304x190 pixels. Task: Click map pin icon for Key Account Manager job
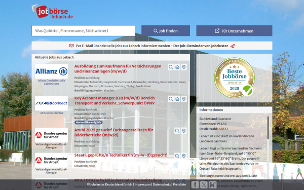coord(184,99)
